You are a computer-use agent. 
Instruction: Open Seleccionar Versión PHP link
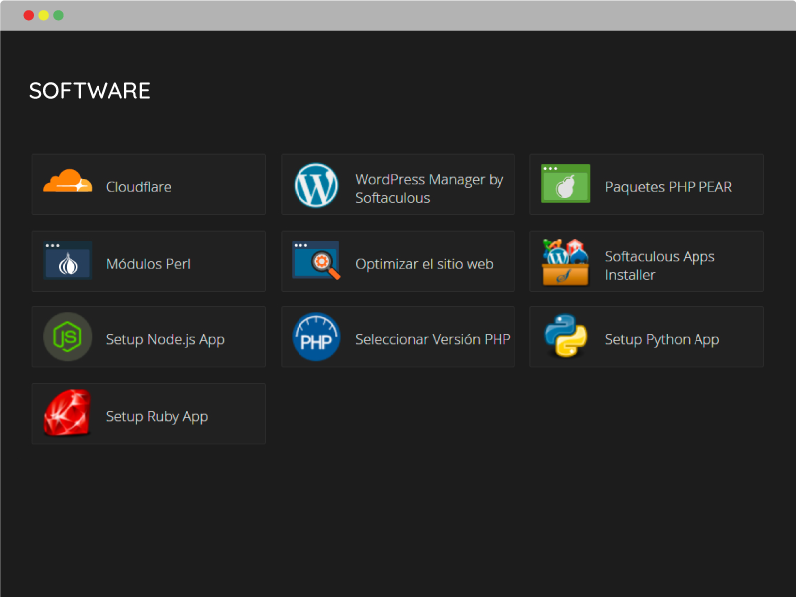coord(433,339)
